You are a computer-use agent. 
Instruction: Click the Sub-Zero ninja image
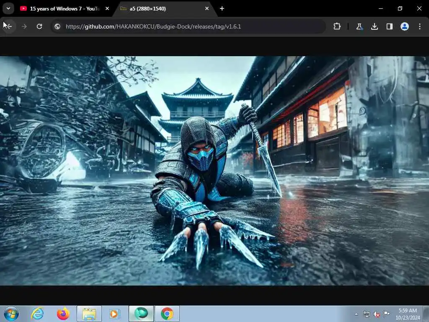(x=214, y=171)
